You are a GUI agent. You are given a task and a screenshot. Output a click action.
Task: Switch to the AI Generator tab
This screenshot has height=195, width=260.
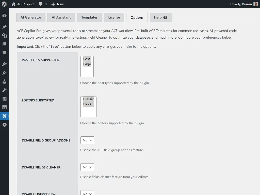[x=30, y=17]
